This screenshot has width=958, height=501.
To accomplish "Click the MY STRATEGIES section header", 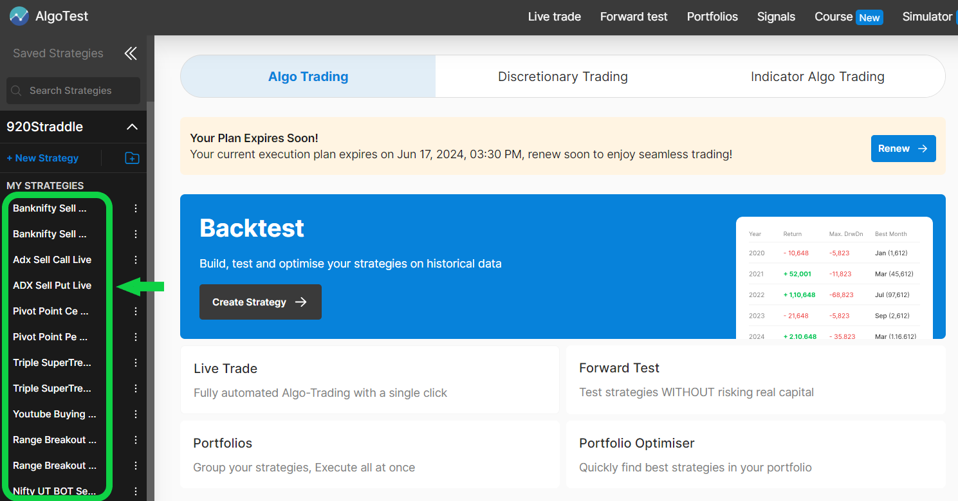I will coord(45,185).
